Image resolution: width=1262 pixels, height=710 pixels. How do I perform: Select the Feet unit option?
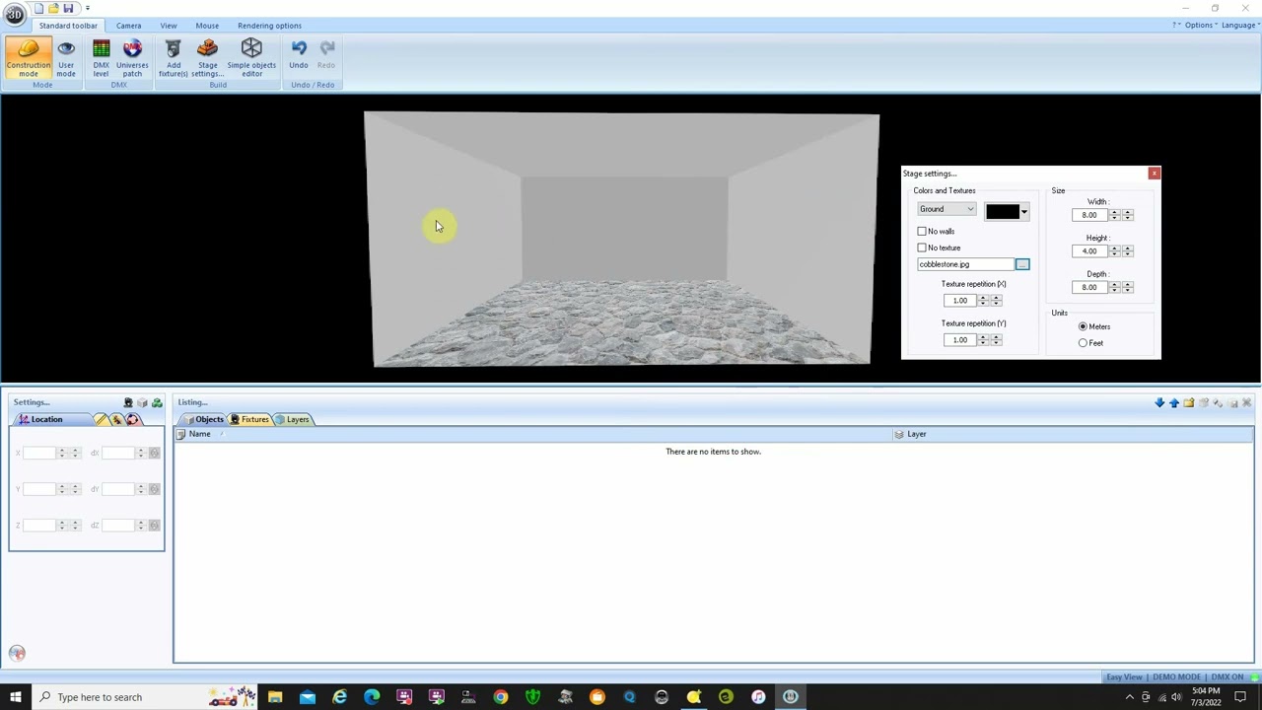point(1083,343)
